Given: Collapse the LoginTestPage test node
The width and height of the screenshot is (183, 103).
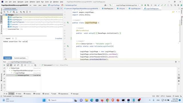Looking at the screenshot, I should 12,73.
